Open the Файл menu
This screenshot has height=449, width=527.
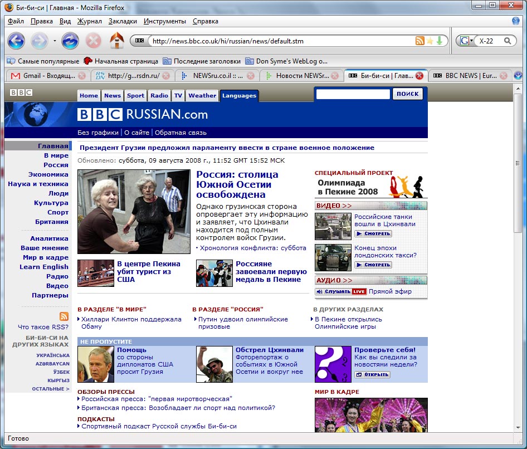16,21
